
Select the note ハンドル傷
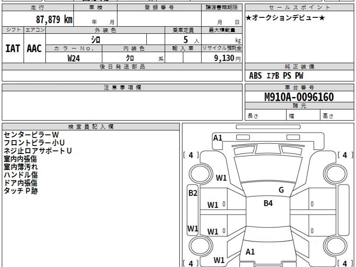pos(21,175)
